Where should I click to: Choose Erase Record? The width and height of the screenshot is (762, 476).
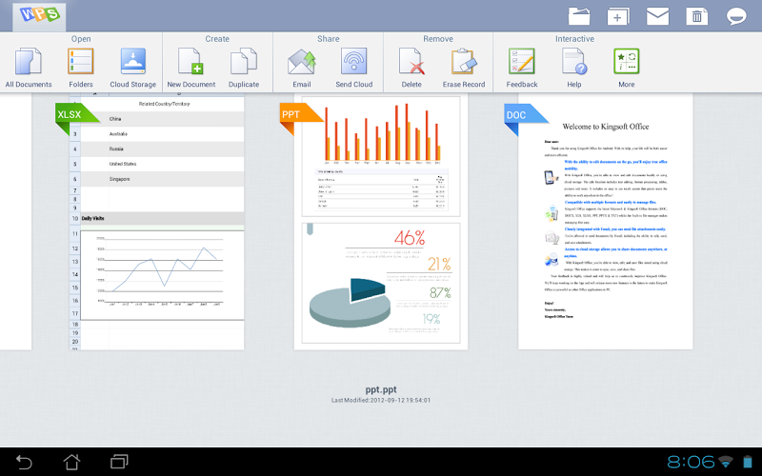[x=464, y=68]
